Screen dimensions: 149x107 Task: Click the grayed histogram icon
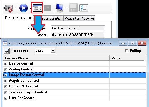48,8
